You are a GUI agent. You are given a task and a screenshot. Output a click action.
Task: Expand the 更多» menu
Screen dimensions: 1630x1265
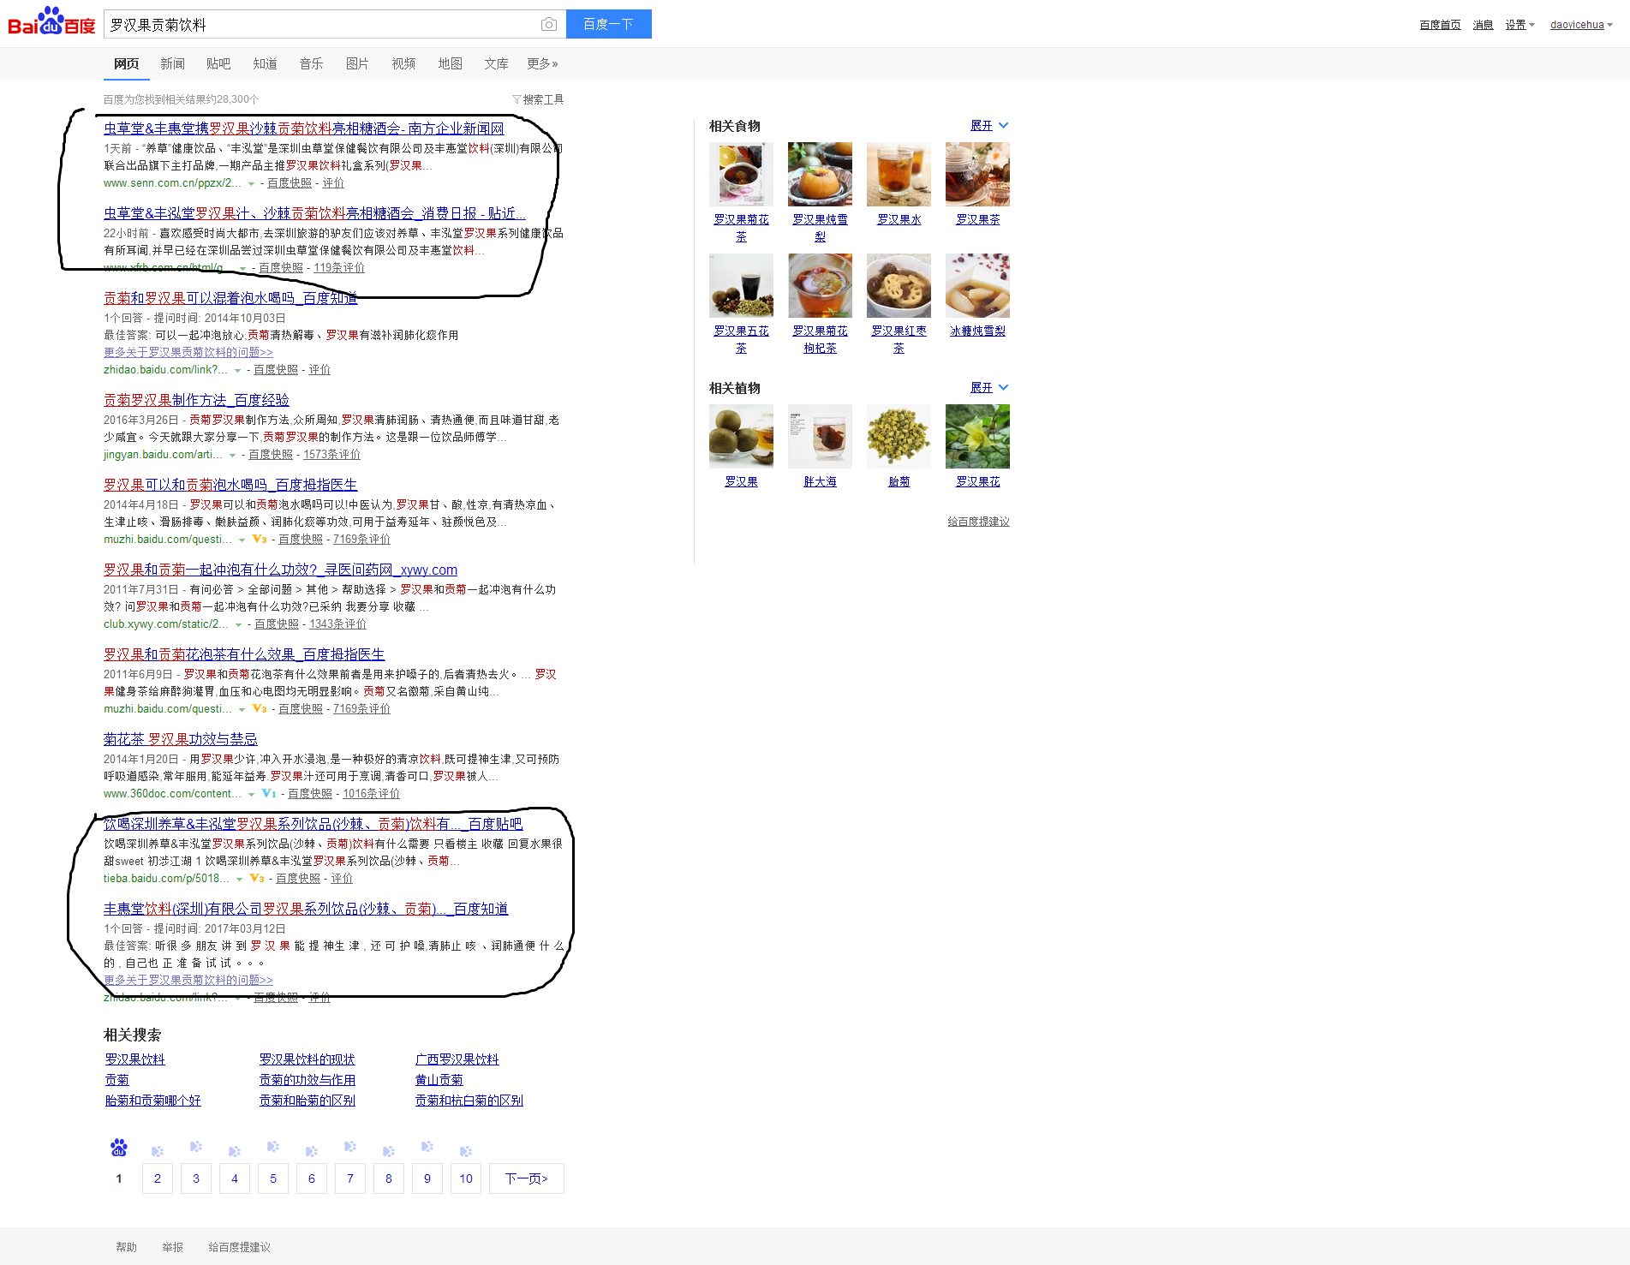click(x=542, y=63)
